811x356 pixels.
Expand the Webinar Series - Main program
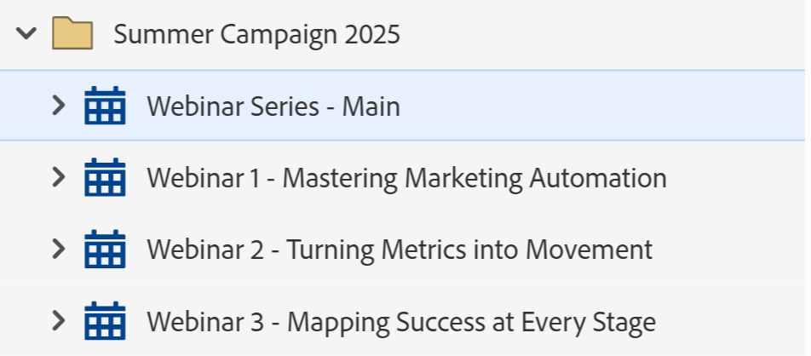58,106
